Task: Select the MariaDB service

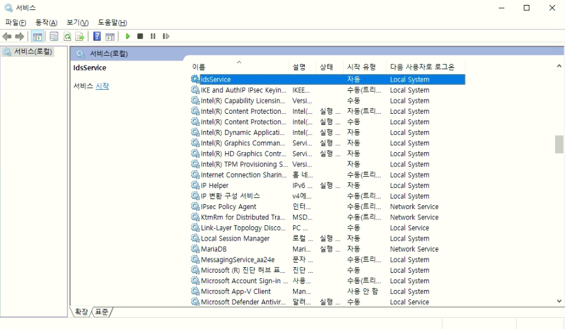Action: 214,249
